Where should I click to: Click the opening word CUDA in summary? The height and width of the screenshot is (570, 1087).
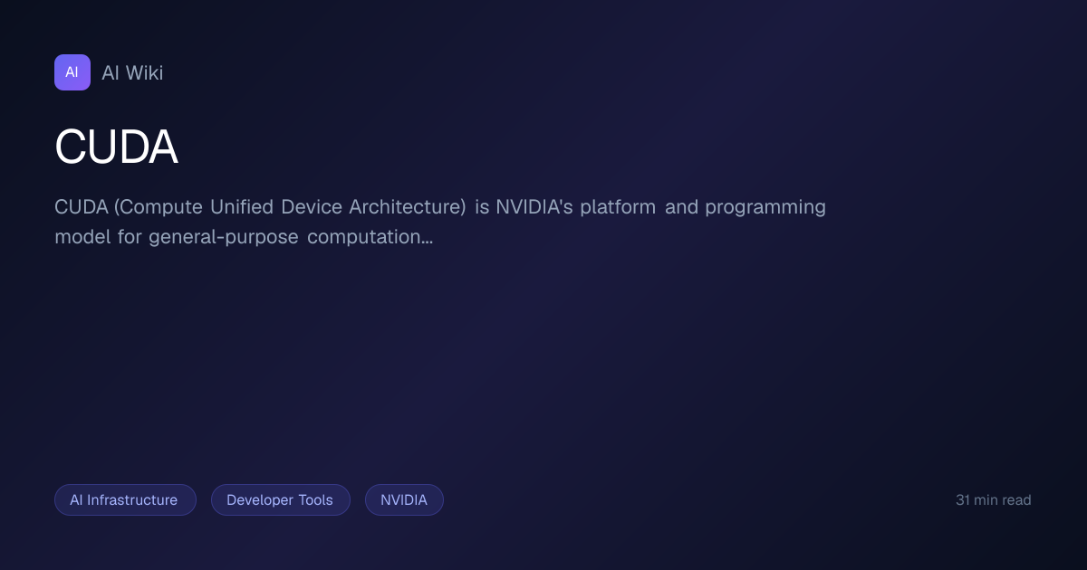tap(82, 207)
